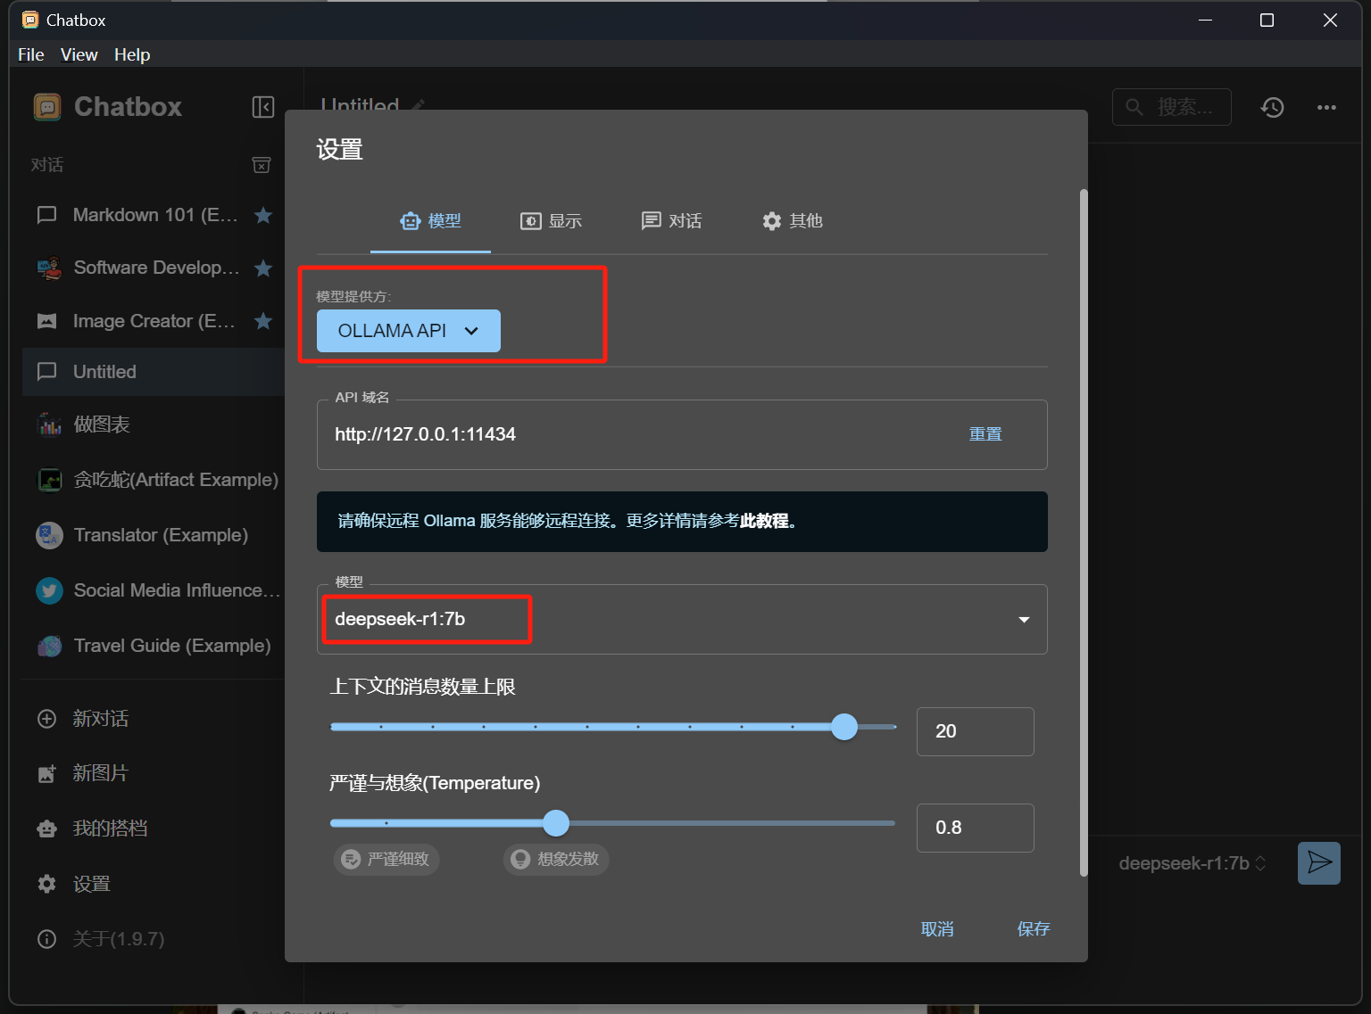
Task: Choose the 严谨细致 temperature preset
Action: point(386,860)
